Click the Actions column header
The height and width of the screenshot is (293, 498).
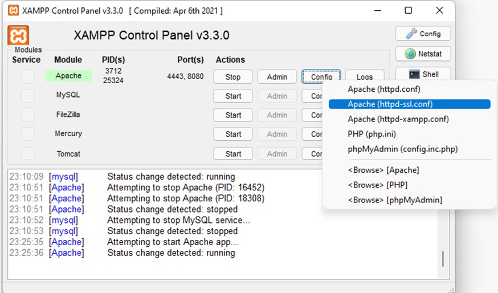231,60
